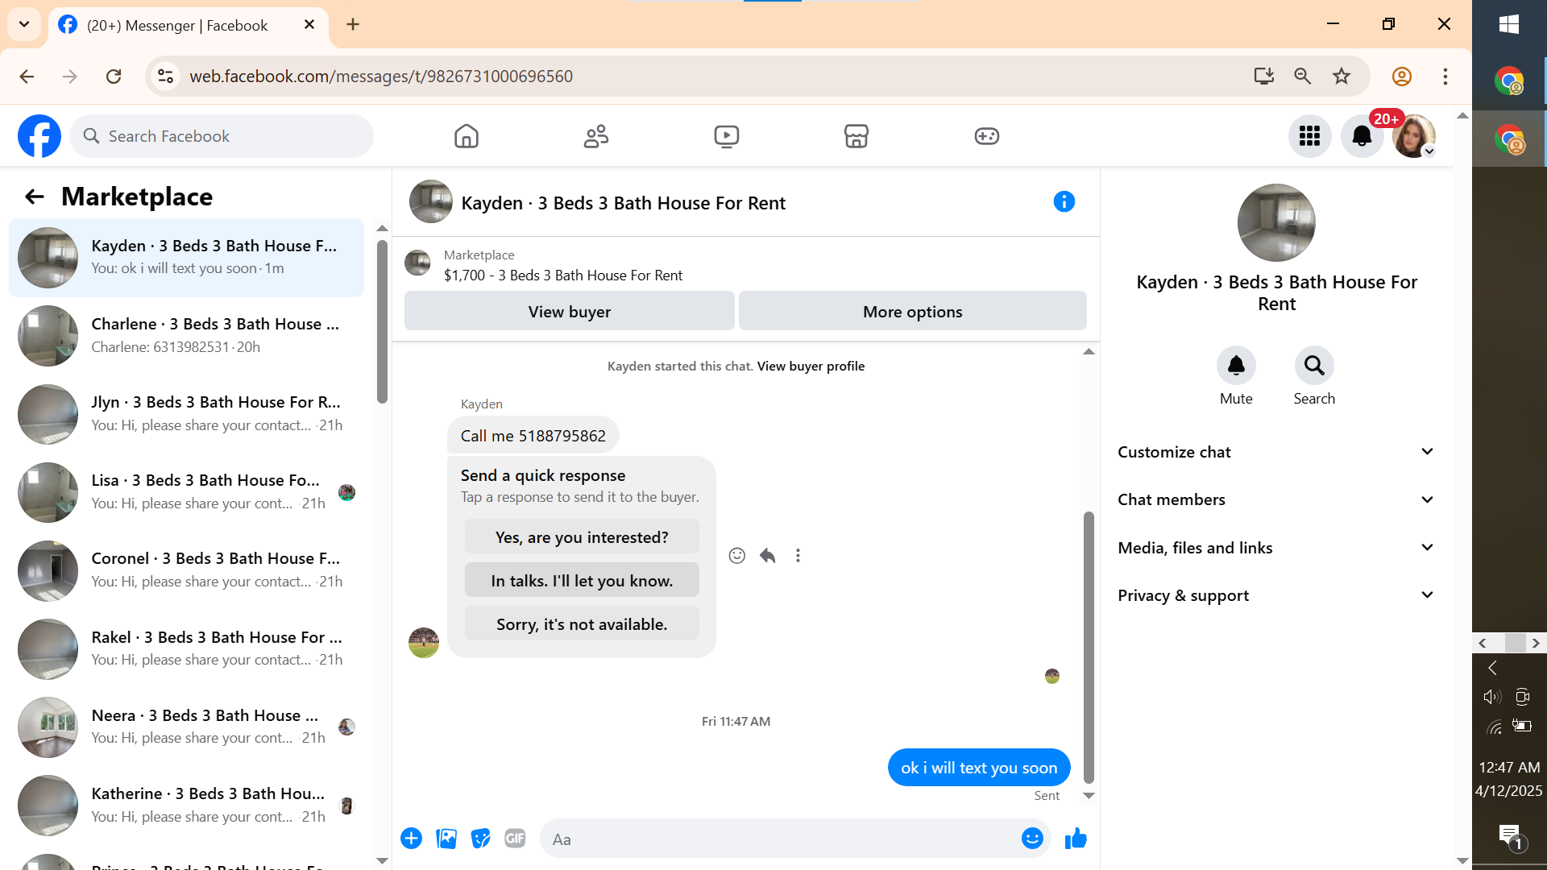Select the Messenger | Facebook browser tab

pyautogui.click(x=188, y=25)
